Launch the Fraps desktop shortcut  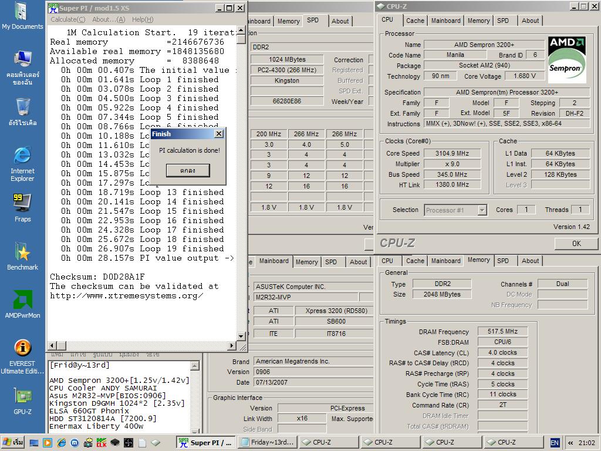[x=22, y=208]
